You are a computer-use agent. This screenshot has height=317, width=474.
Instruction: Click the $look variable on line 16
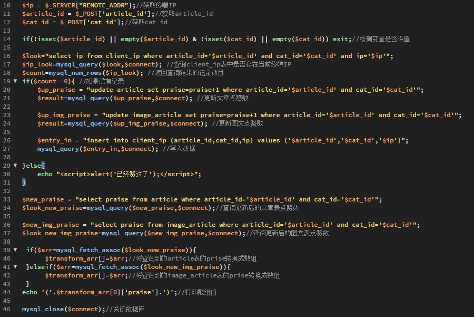point(32,56)
